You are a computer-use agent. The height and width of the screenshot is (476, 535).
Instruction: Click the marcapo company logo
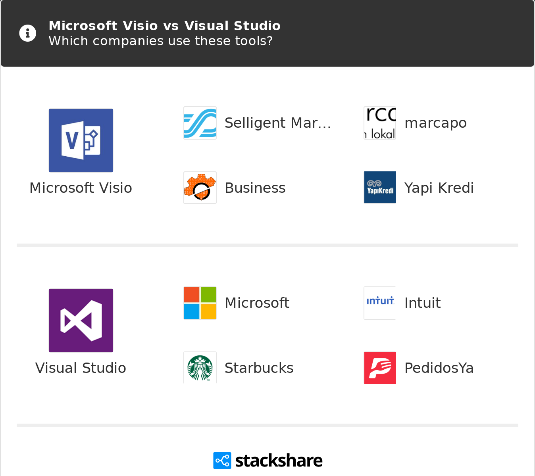[x=380, y=123]
